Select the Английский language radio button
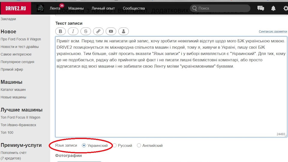The image size is (288, 162). click(x=139, y=145)
